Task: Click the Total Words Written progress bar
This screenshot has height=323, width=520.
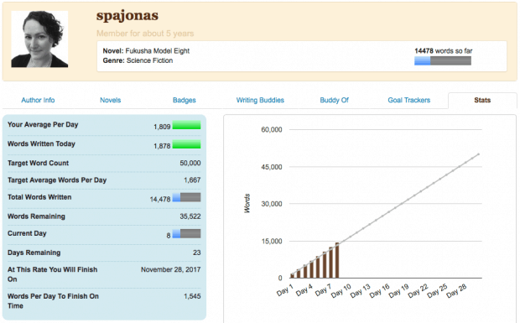Action: 186,197
